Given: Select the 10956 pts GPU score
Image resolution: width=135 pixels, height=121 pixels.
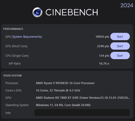Looking at the screenshot, I should pyautogui.click(x=102, y=37).
